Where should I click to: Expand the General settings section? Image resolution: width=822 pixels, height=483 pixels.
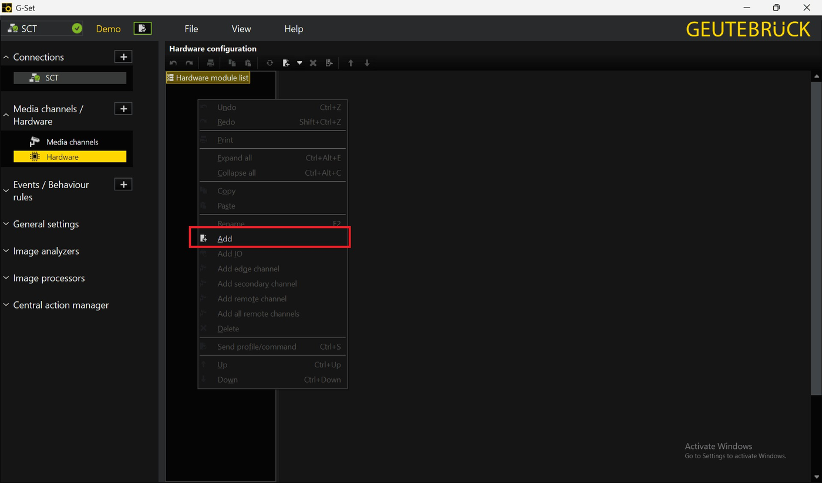46,224
